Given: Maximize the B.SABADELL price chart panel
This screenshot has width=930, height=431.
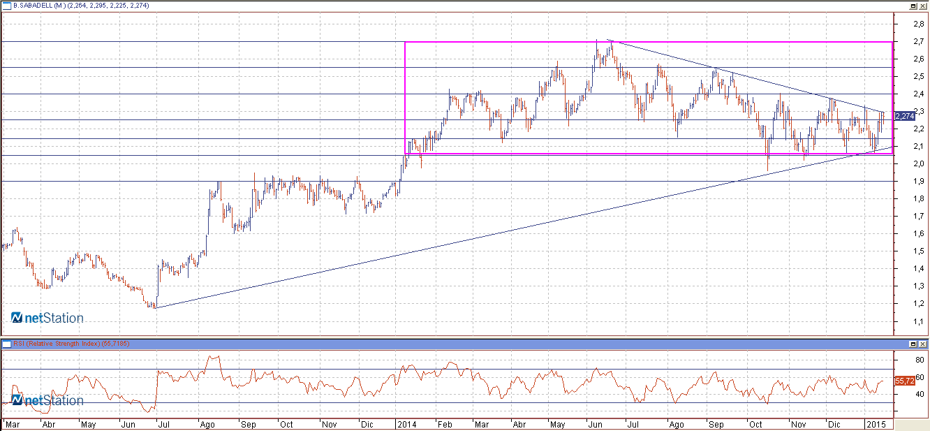Looking at the screenshot, I should coord(913,6).
